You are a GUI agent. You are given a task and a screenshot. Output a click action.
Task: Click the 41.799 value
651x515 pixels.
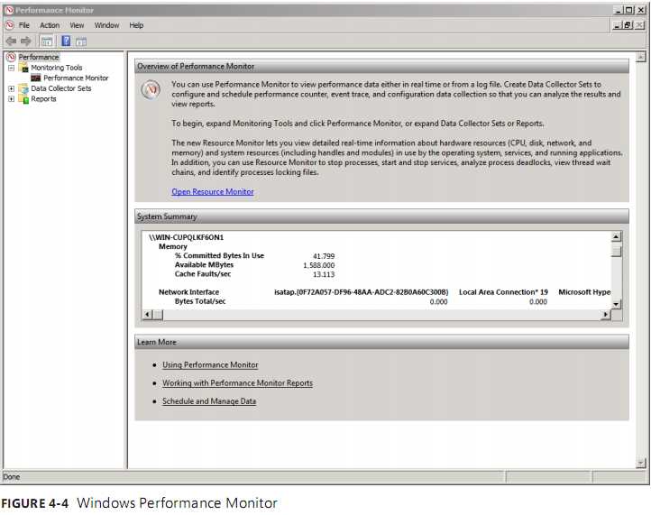324,256
